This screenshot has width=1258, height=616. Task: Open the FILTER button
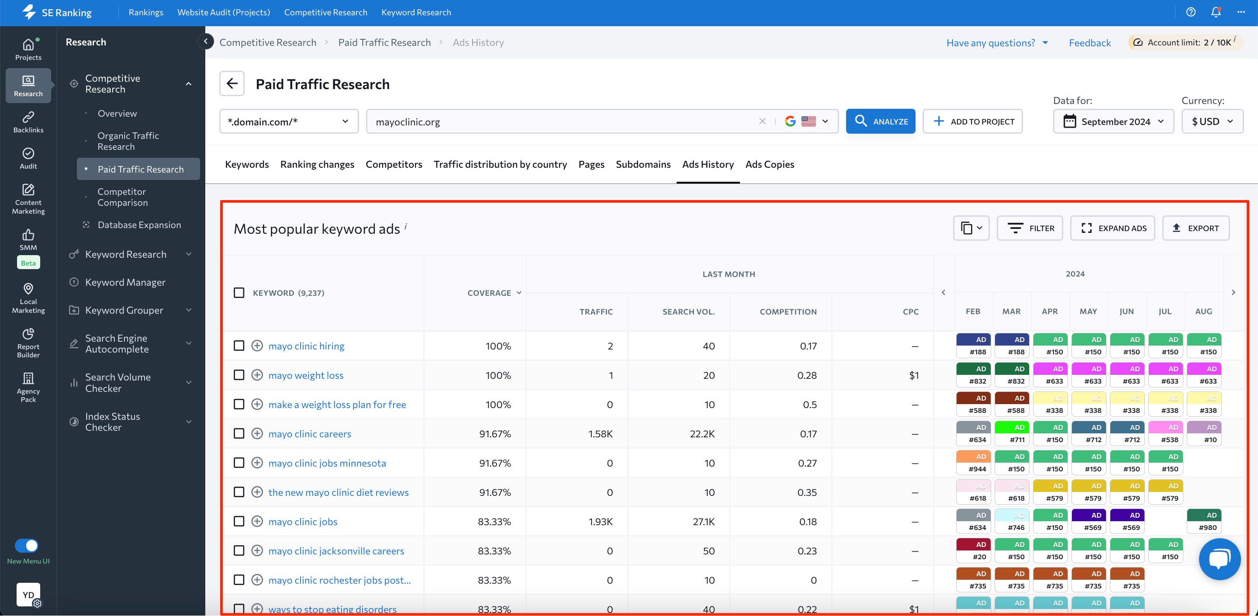pos(1030,228)
